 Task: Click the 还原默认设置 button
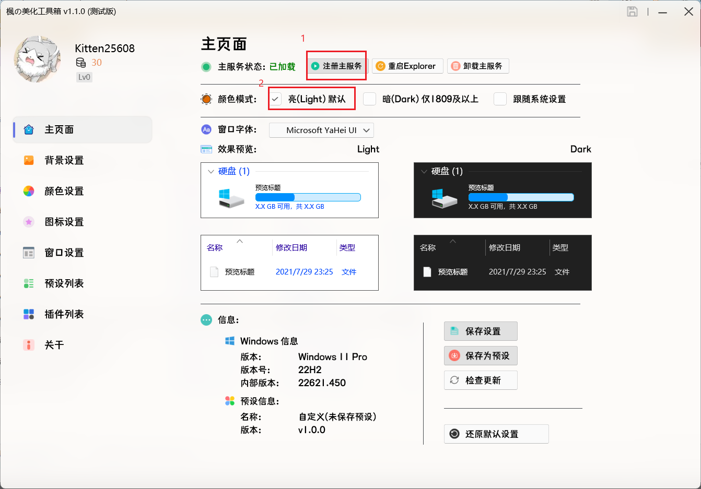[496, 434]
